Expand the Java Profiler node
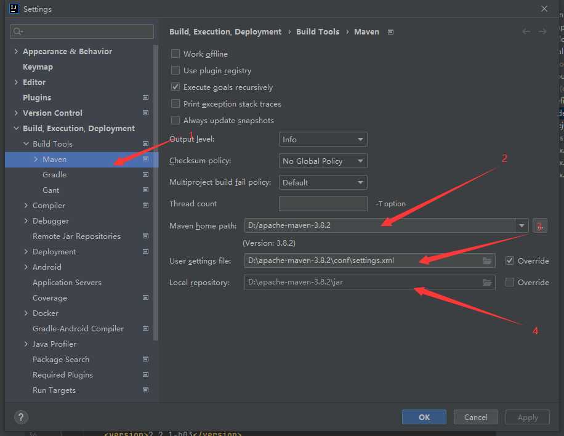564x436 pixels. click(x=26, y=344)
